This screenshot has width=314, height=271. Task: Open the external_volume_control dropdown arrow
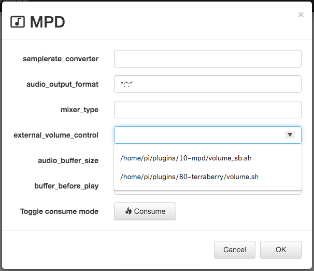point(290,135)
